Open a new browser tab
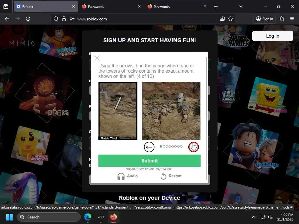 point(216,7)
